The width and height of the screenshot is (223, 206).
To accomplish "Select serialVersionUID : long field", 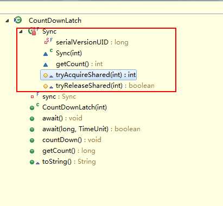I will (92, 42).
